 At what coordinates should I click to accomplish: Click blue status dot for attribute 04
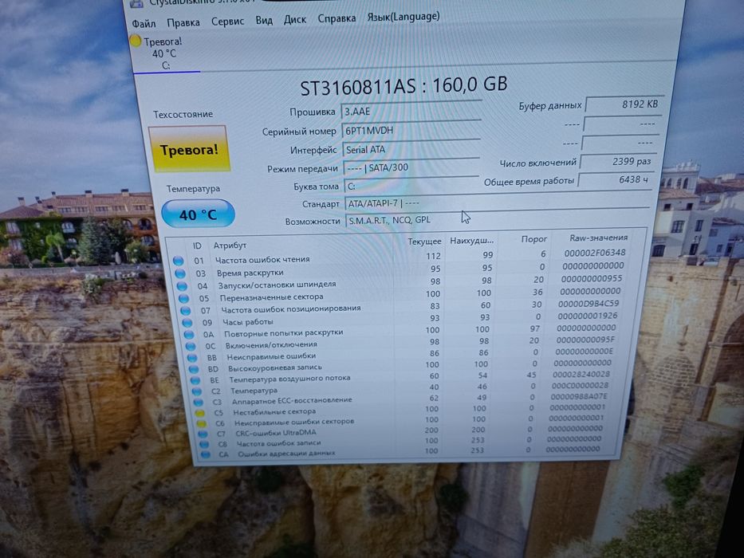coord(182,286)
